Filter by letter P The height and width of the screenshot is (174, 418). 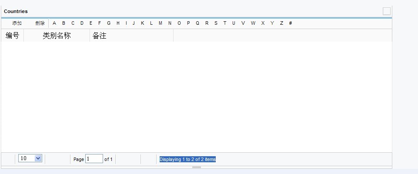point(188,23)
